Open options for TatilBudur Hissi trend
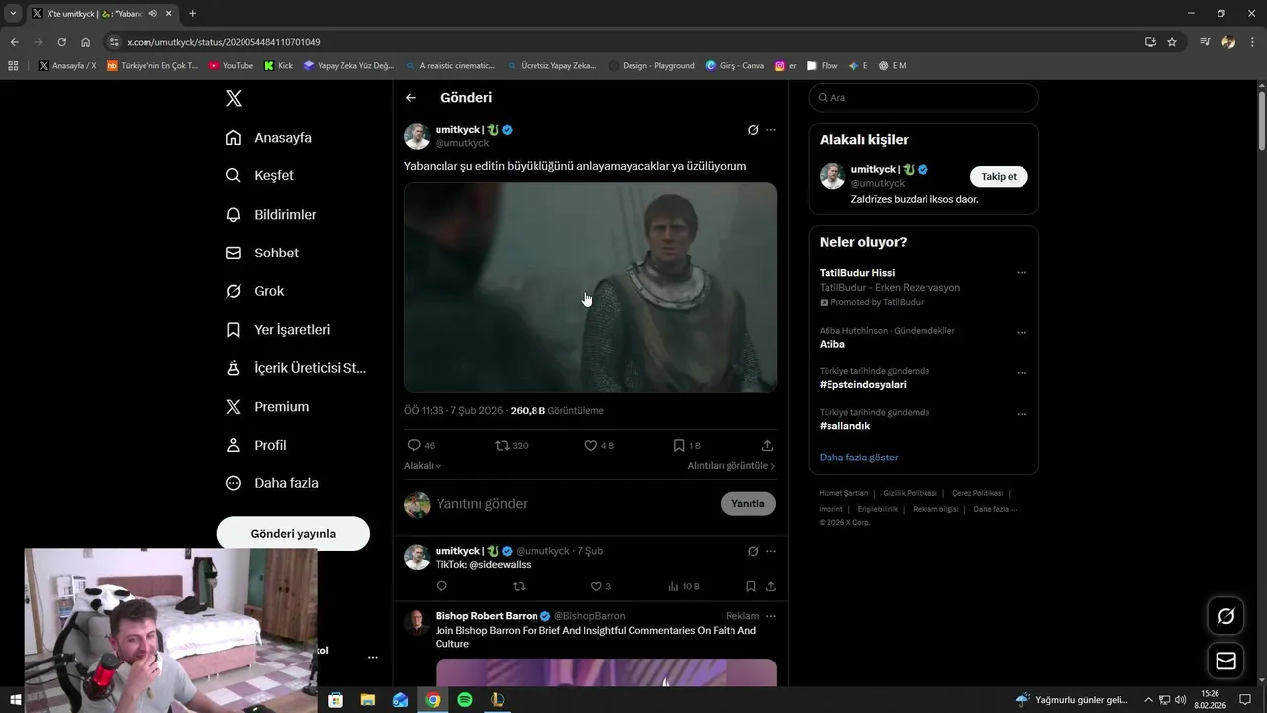Screen dimensions: 1267x713 coord(1022,273)
